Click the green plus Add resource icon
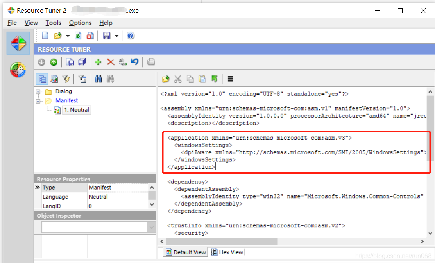 coord(98,62)
